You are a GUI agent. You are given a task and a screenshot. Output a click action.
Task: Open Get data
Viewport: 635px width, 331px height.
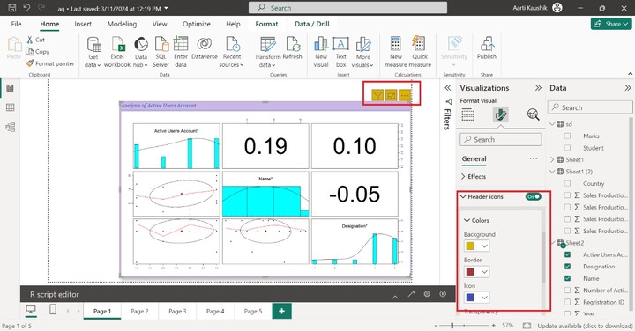93,52
